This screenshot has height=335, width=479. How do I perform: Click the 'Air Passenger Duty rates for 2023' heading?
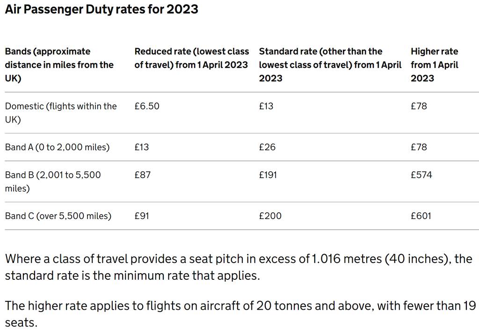point(102,9)
